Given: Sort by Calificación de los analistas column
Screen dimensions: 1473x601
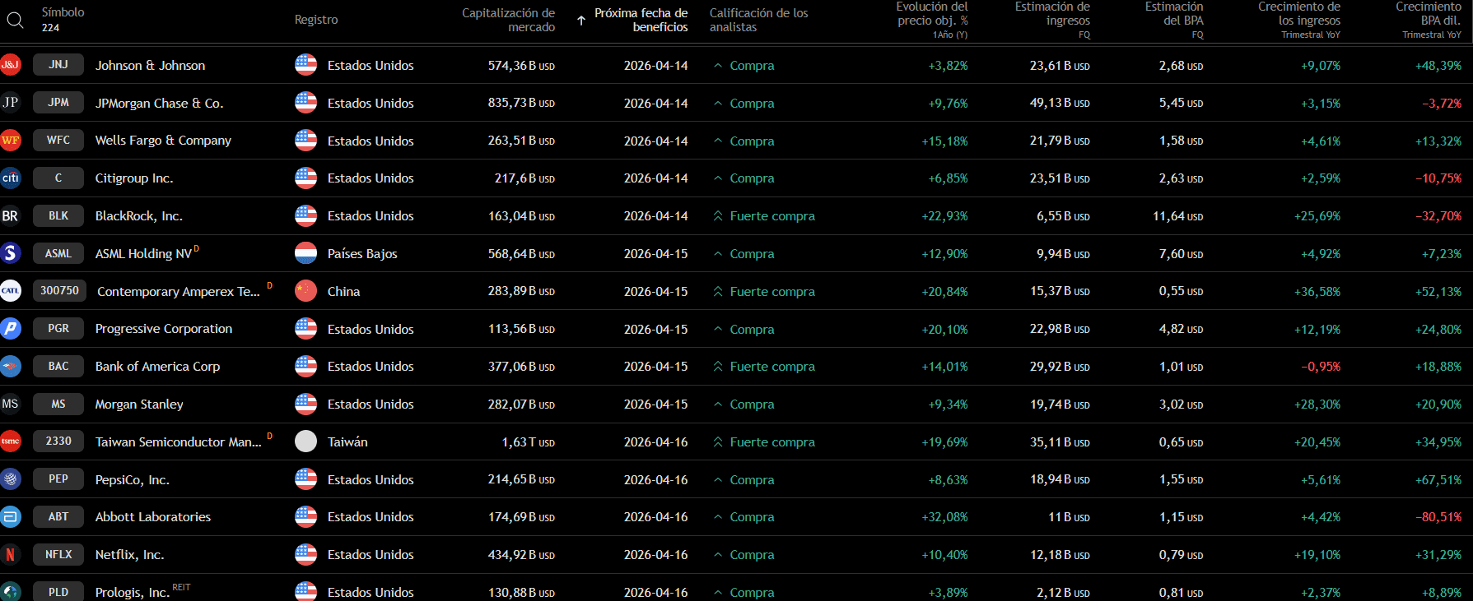Looking at the screenshot, I should pyautogui.click(x=758, y=20).
